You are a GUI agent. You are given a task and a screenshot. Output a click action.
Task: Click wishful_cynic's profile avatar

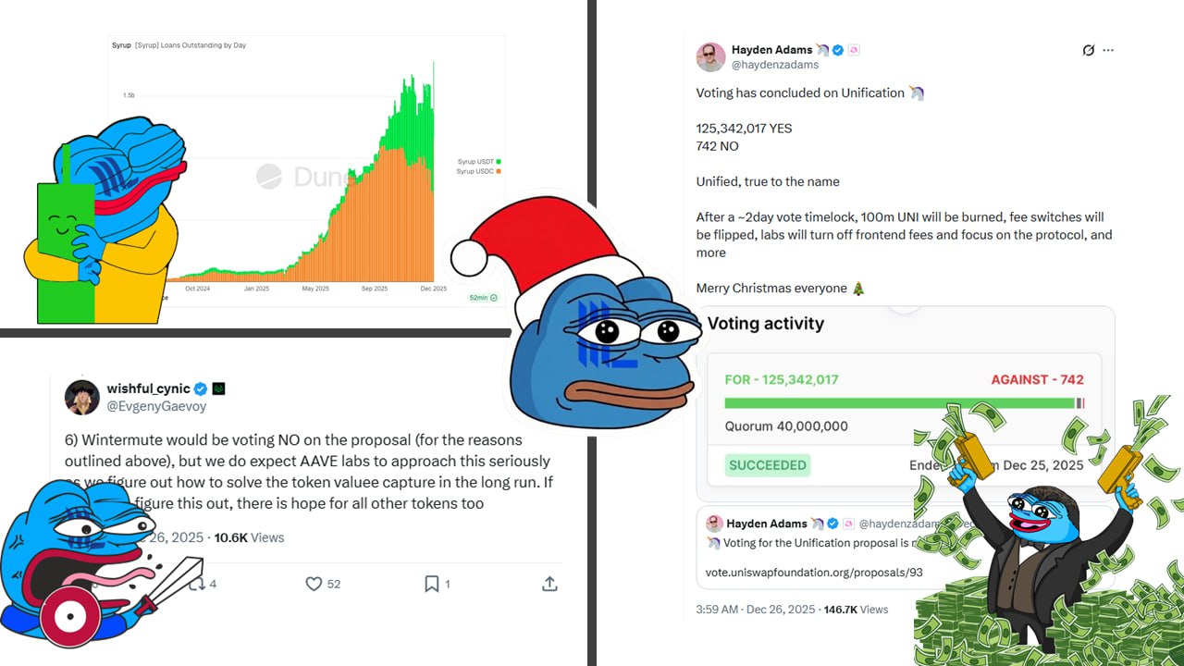pyautogui.click(x=81, y=397)
